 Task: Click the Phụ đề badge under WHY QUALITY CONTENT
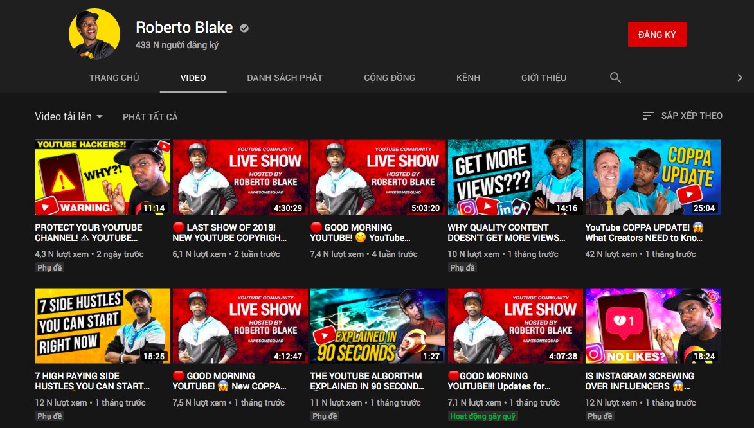pos(463,268)
